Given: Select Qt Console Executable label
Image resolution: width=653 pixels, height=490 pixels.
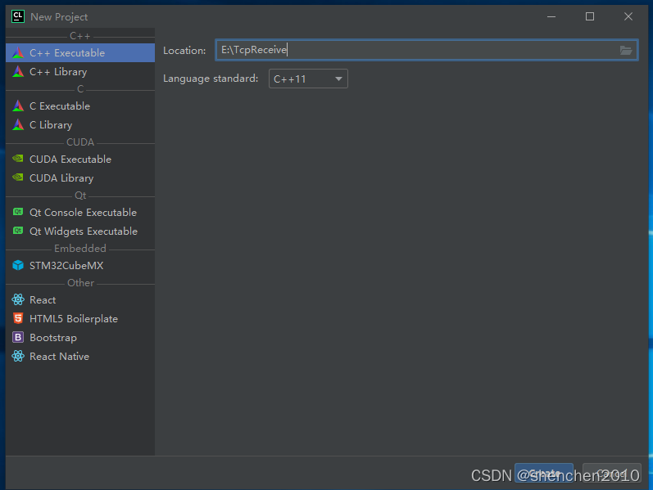Looking at the screenshot, I should click(x=83, y=212).
